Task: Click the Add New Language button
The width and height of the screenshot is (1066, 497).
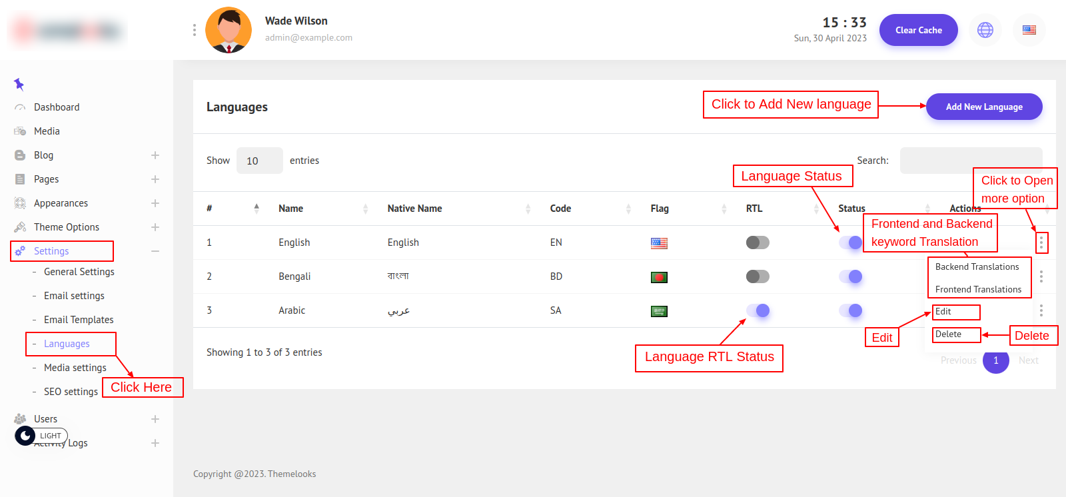Action: pyautogui.click(x=983, y=107)
